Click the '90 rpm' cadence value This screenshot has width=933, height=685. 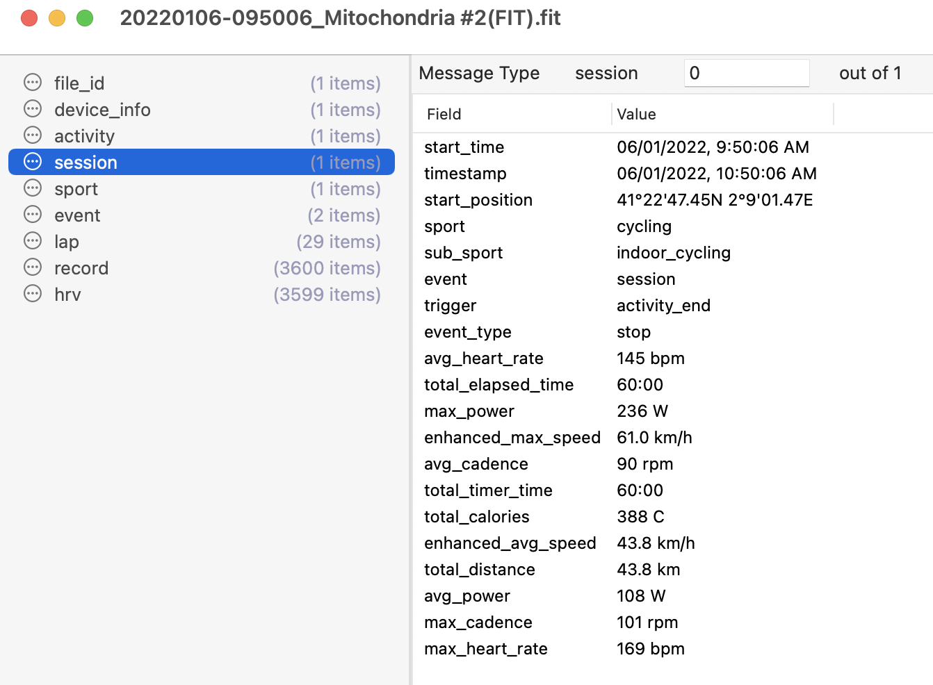point(645,464)
